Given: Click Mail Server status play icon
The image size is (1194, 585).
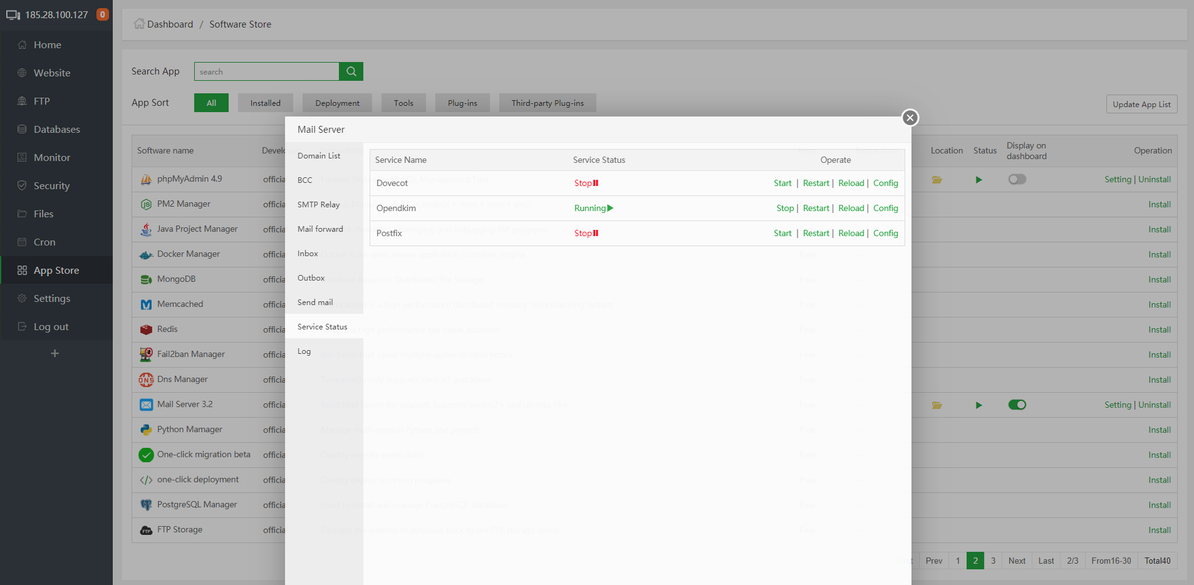Looking at the screenshot, I should click(x=979, y=405).
